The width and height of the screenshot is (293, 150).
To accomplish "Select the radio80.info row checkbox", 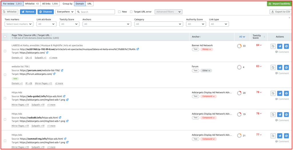I will point(5,119).
